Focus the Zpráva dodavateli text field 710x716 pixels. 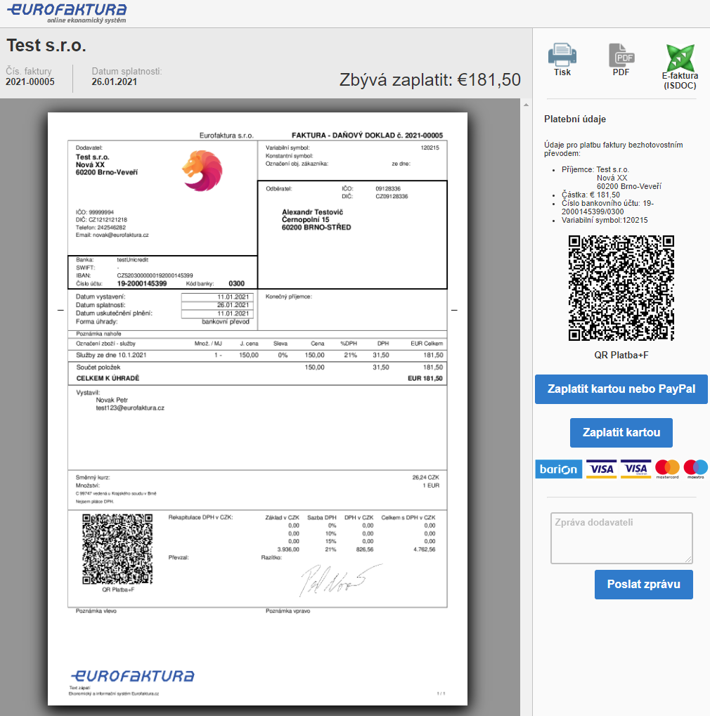621,538
